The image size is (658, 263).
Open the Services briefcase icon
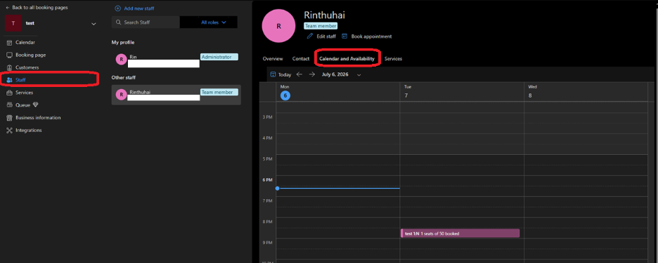(x=9, y=93)
